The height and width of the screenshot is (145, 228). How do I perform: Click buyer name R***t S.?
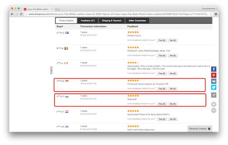tap(60, 48)
